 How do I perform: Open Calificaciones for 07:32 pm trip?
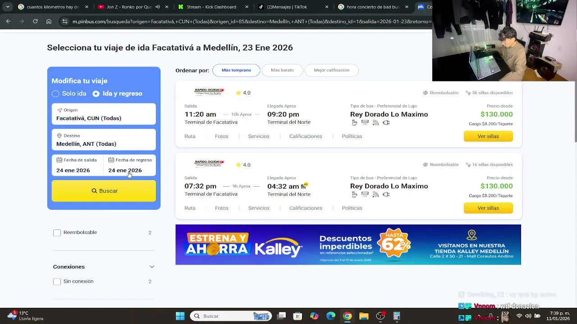click(x=306, y=208)
